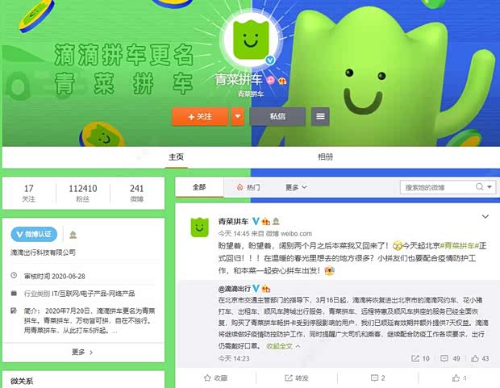Screen dimensions: 500x388
Task: Click the small medal icon beside 微博认证
Action: (73, 235)
